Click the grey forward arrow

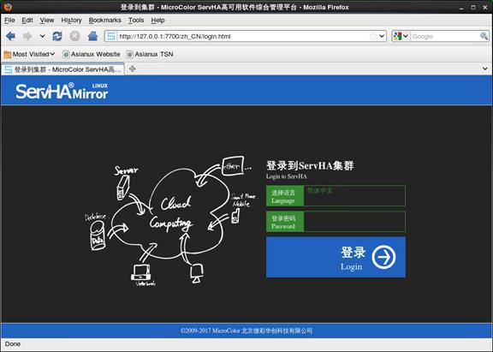(x=27, y=36)
